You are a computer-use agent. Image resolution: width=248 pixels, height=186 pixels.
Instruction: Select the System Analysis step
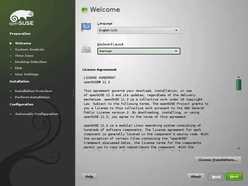tap(29, 50)
